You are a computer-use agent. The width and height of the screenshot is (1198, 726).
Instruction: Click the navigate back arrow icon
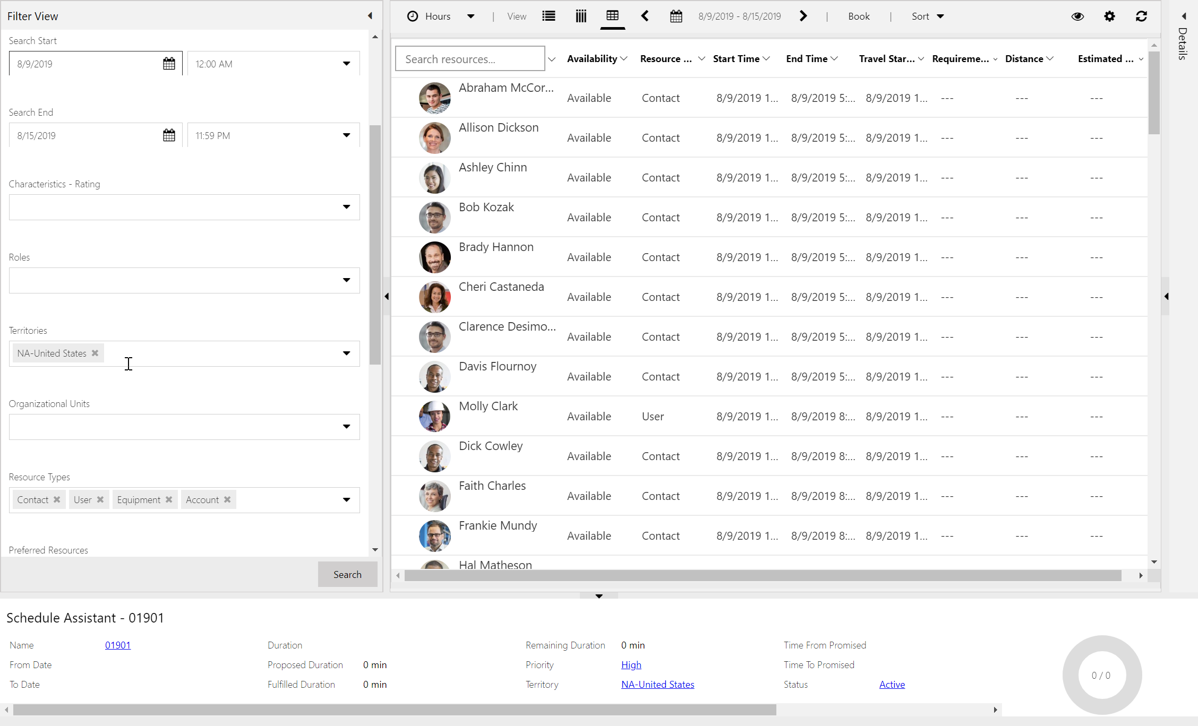pyautogui.click(x=645, y=16)
